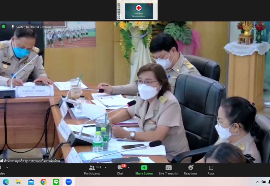Viewport: 270px width, 186px height.
Task: Open Google Chrome from the taskbar
Action: click(x=43, y=182)
